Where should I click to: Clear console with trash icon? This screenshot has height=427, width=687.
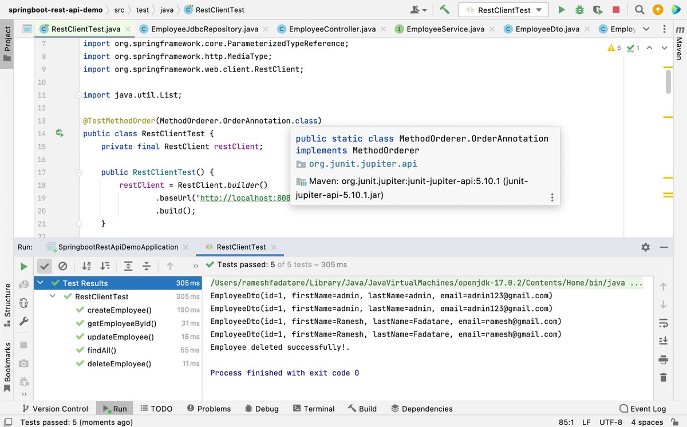pos(664,377)
